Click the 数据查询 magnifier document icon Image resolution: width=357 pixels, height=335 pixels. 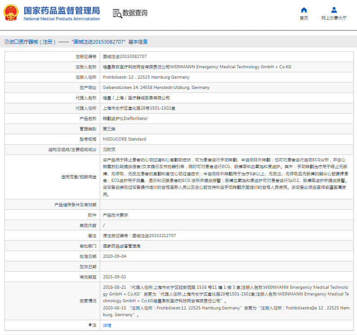[x=117, y=13]
